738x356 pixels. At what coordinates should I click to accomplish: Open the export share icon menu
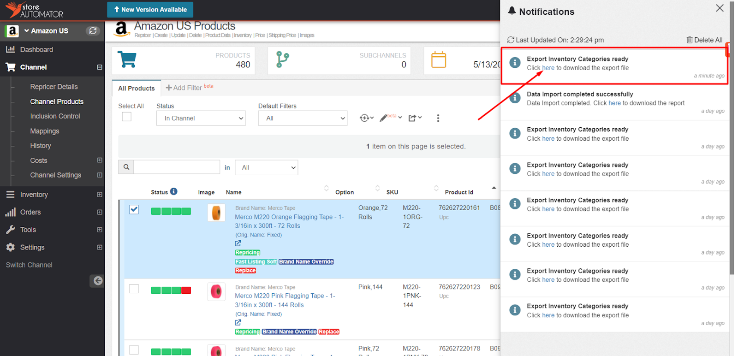(x=415, y=118)
